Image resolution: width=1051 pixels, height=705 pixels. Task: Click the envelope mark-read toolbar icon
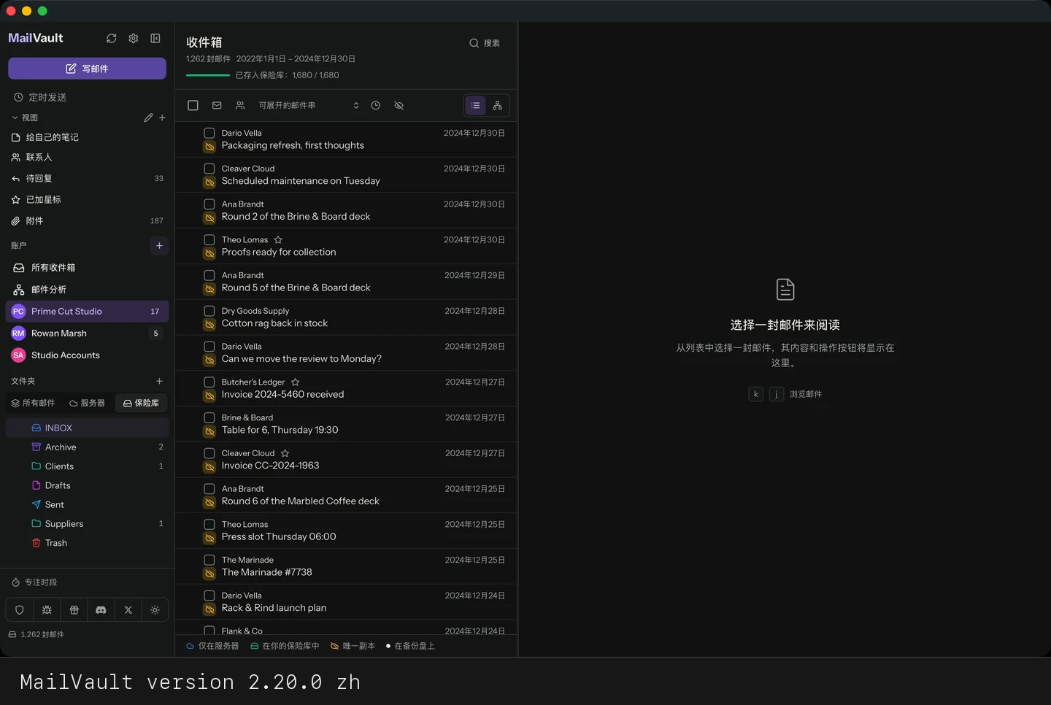[x=217, y=105]
